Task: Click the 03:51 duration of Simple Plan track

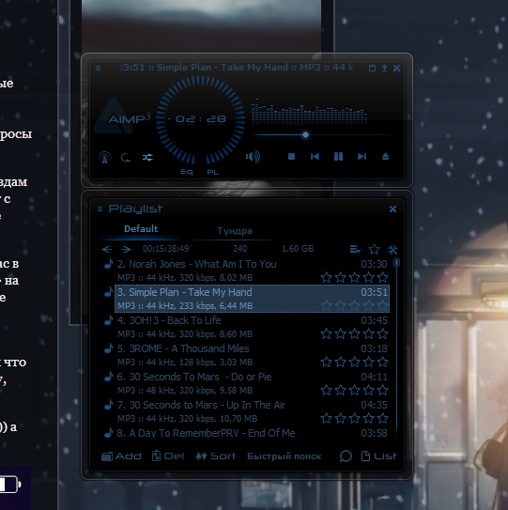Action: [x=374, y=292]
